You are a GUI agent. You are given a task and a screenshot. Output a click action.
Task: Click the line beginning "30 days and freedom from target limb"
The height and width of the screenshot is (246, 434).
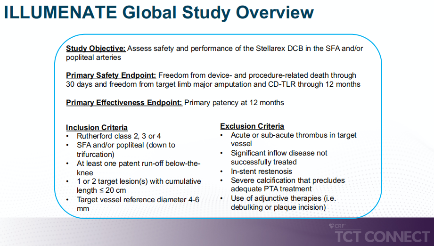(213, 84)
